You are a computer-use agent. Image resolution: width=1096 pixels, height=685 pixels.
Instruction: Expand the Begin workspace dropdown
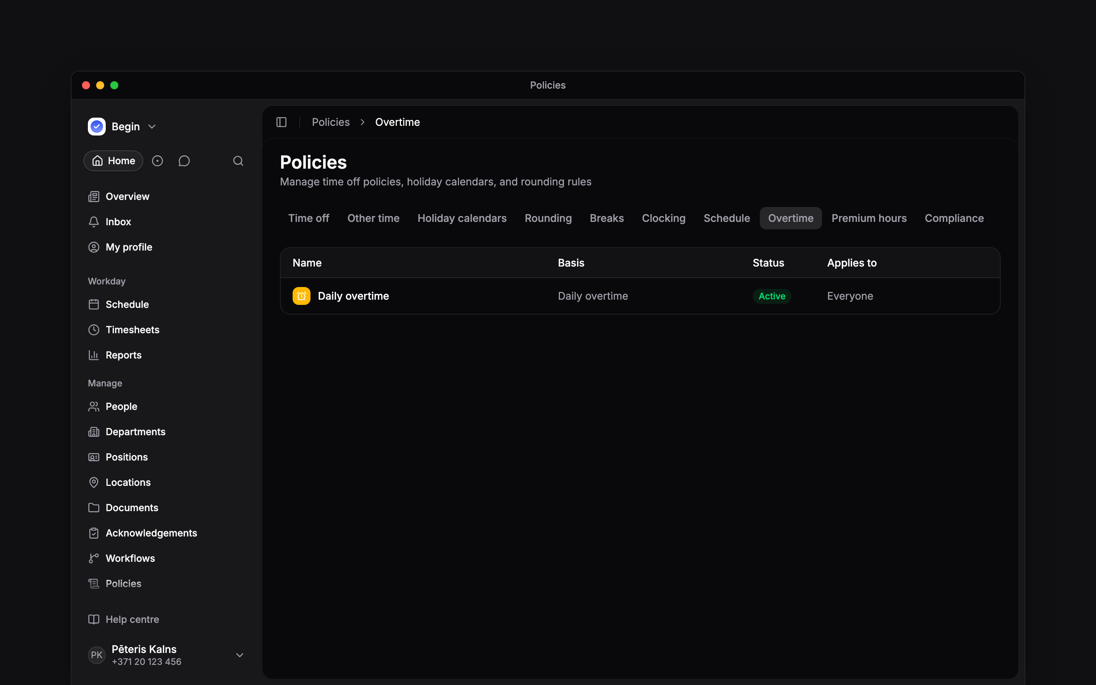coord(152,127)
